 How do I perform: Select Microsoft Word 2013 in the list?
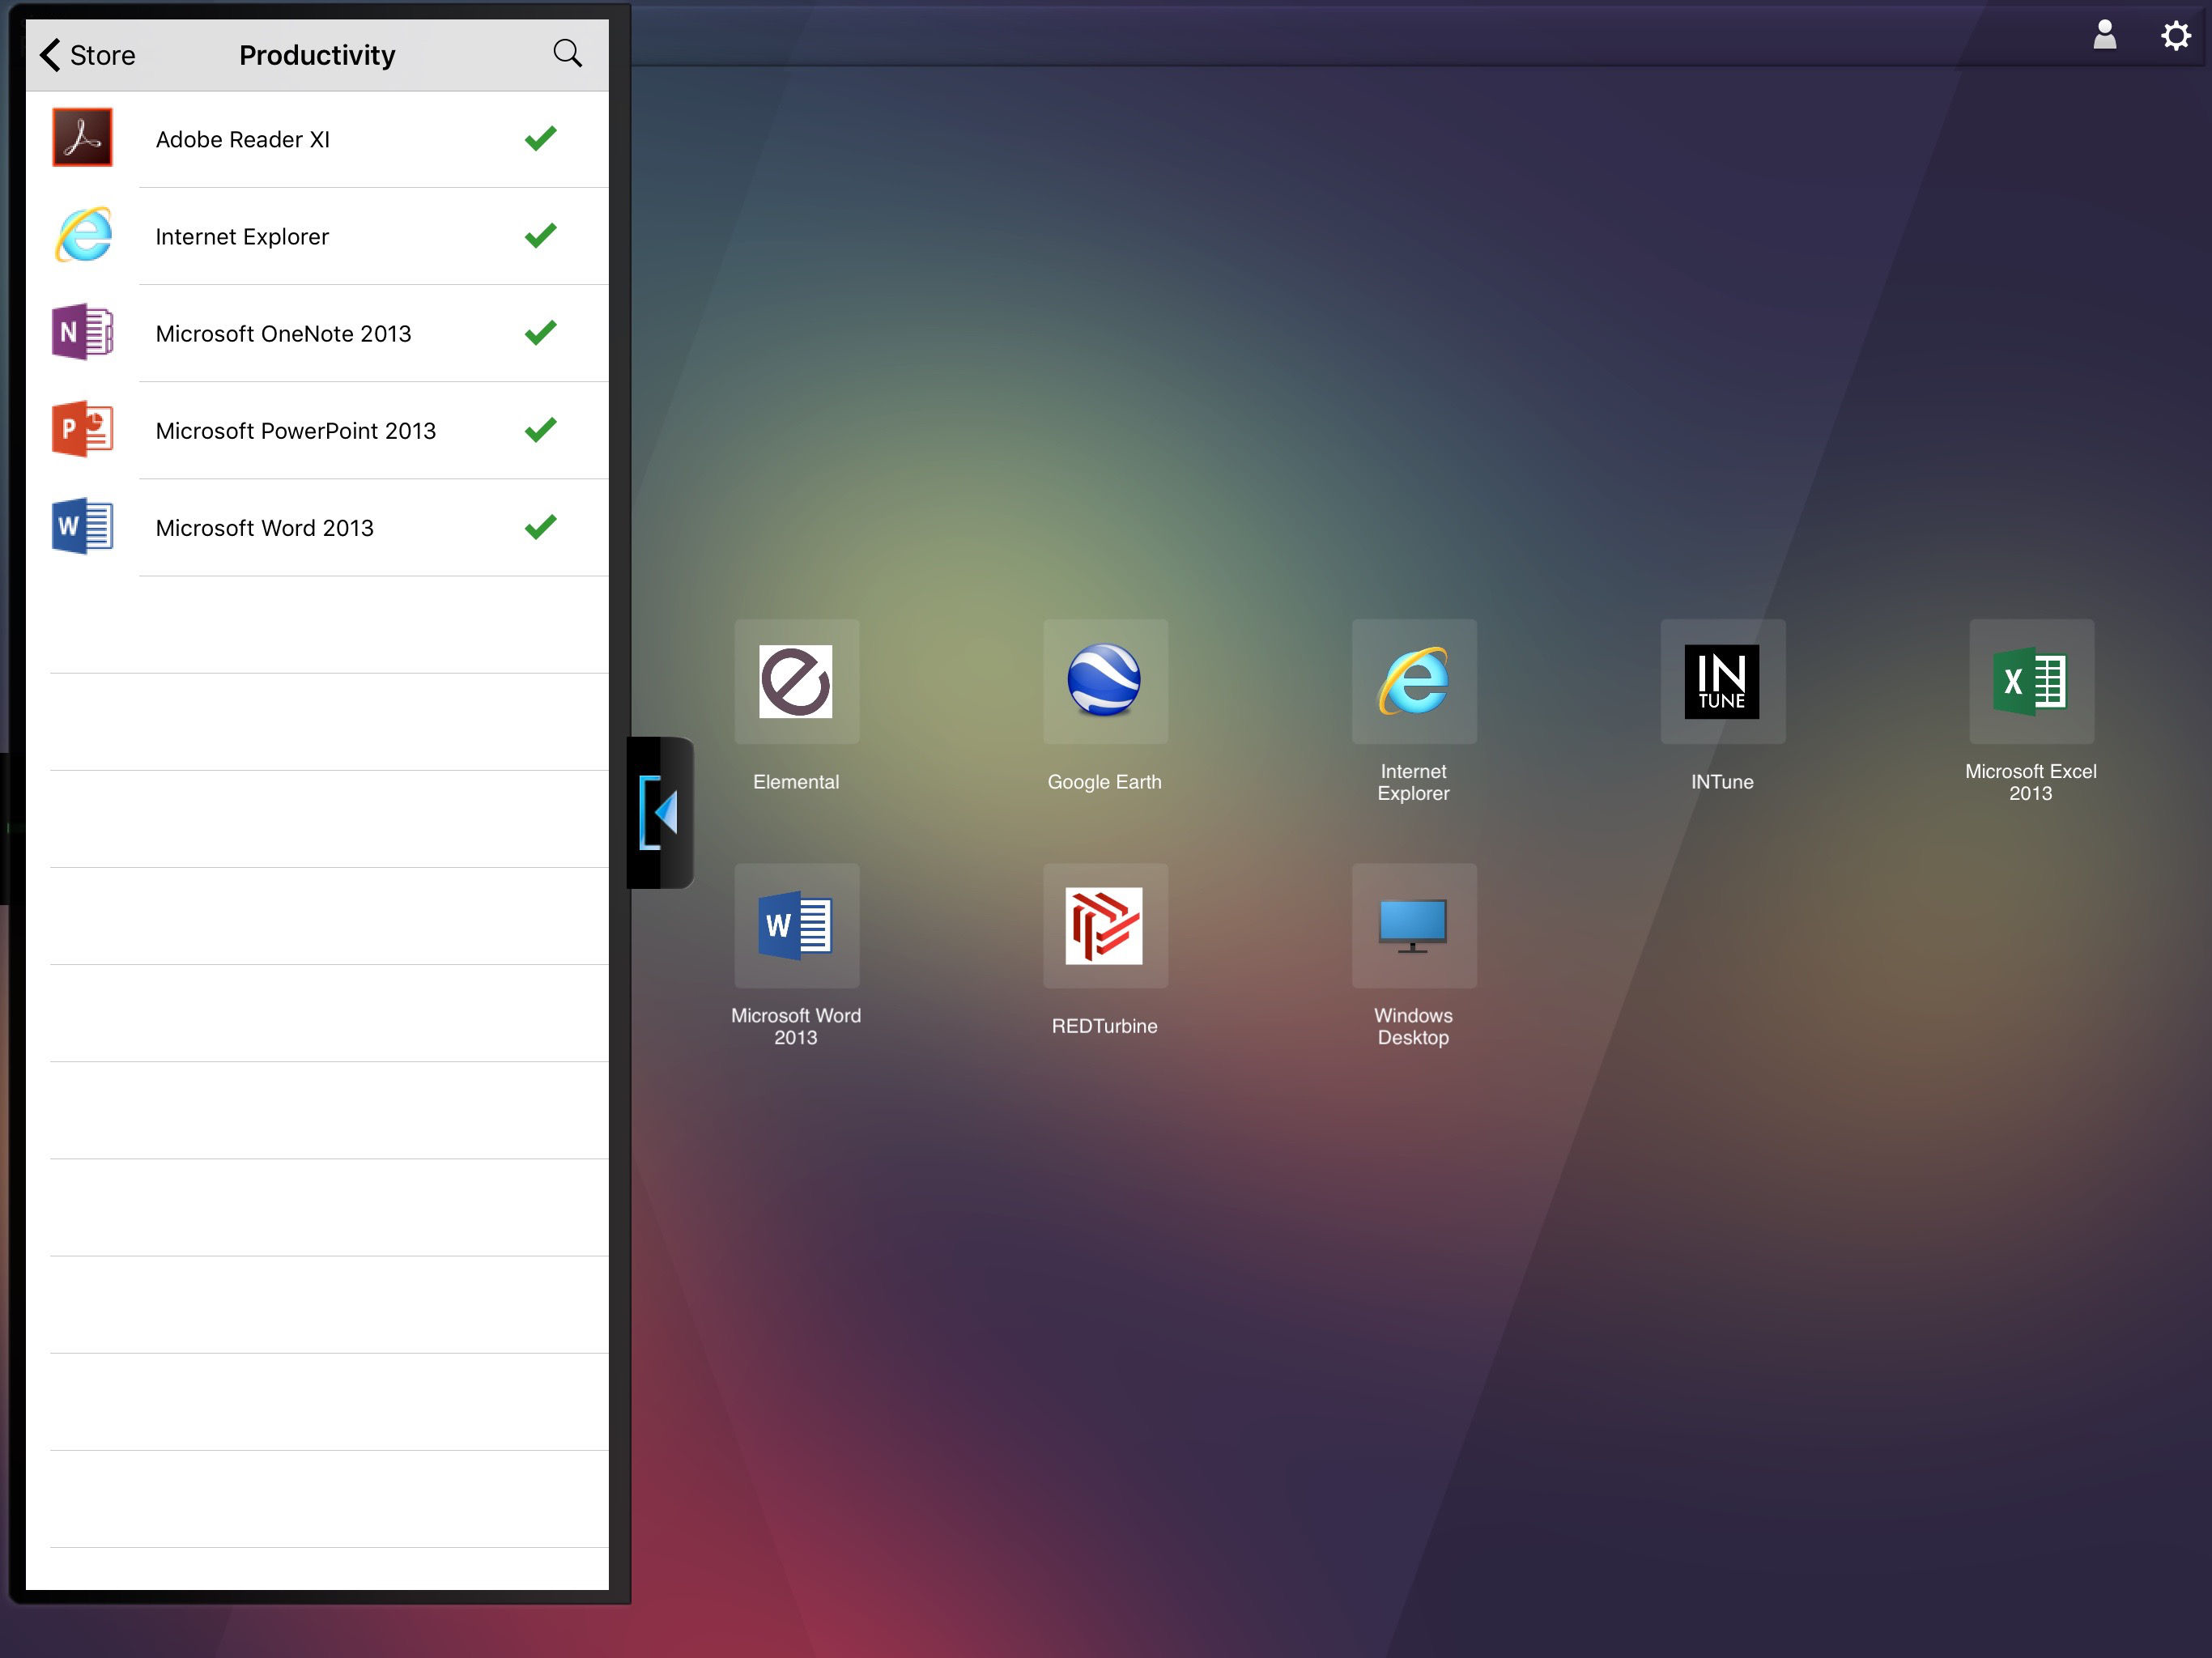pyautogui.click(x=264, y=528)
